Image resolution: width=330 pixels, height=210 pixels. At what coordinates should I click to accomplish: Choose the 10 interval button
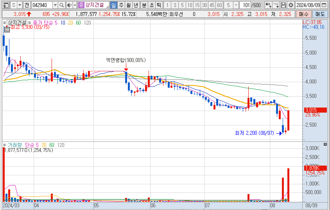190,5
